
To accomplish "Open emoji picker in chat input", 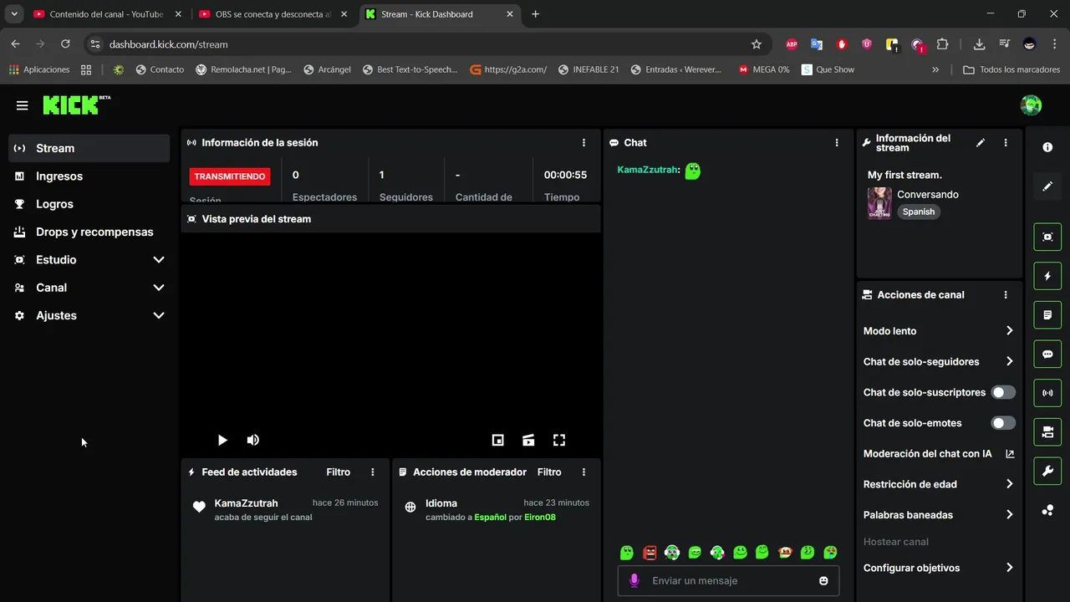I will 823,581.
